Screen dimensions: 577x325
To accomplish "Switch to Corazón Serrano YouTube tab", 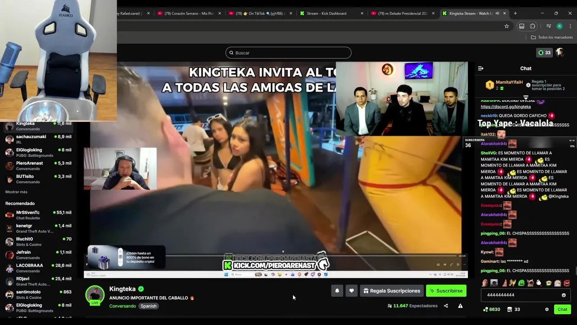I will pyautogui.click(x=189, y=14).
